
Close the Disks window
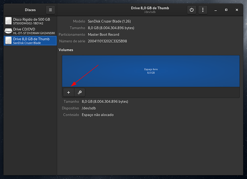tap(236, 10)
